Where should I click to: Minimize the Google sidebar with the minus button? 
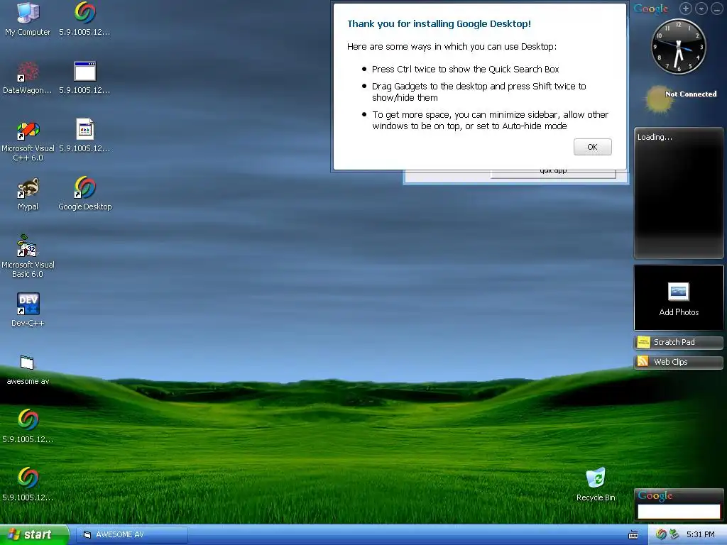(717, 9)
